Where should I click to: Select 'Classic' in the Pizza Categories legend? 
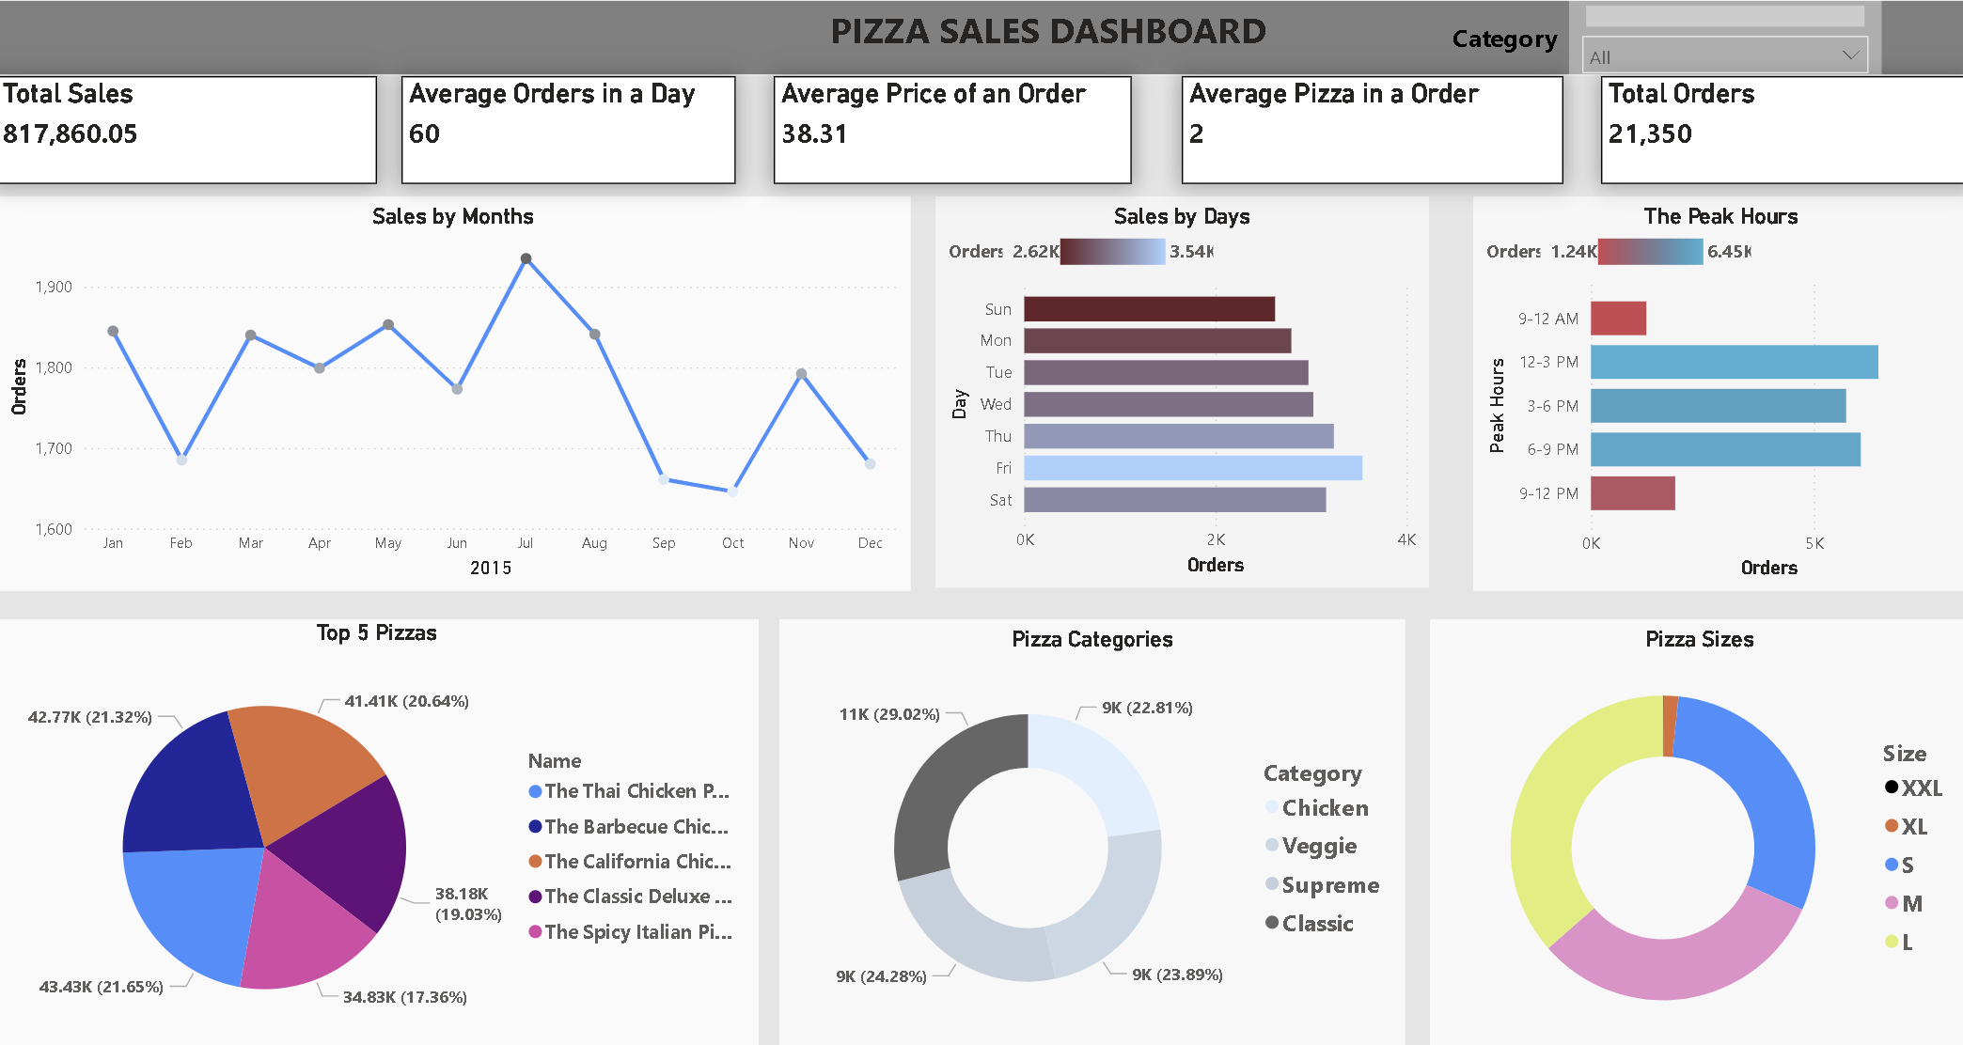[x=1315, y=923]
